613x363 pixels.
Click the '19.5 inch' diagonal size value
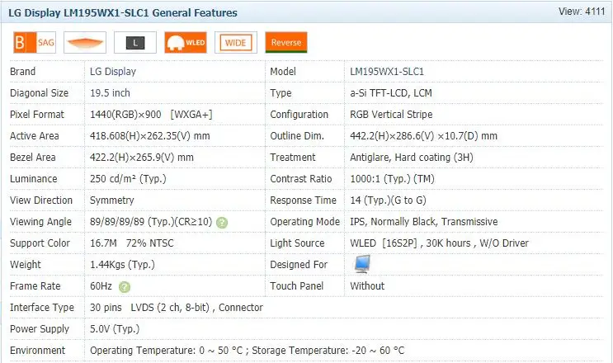pos(110,93)
